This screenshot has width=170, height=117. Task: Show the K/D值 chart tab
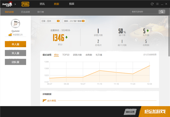coord(99,55)
